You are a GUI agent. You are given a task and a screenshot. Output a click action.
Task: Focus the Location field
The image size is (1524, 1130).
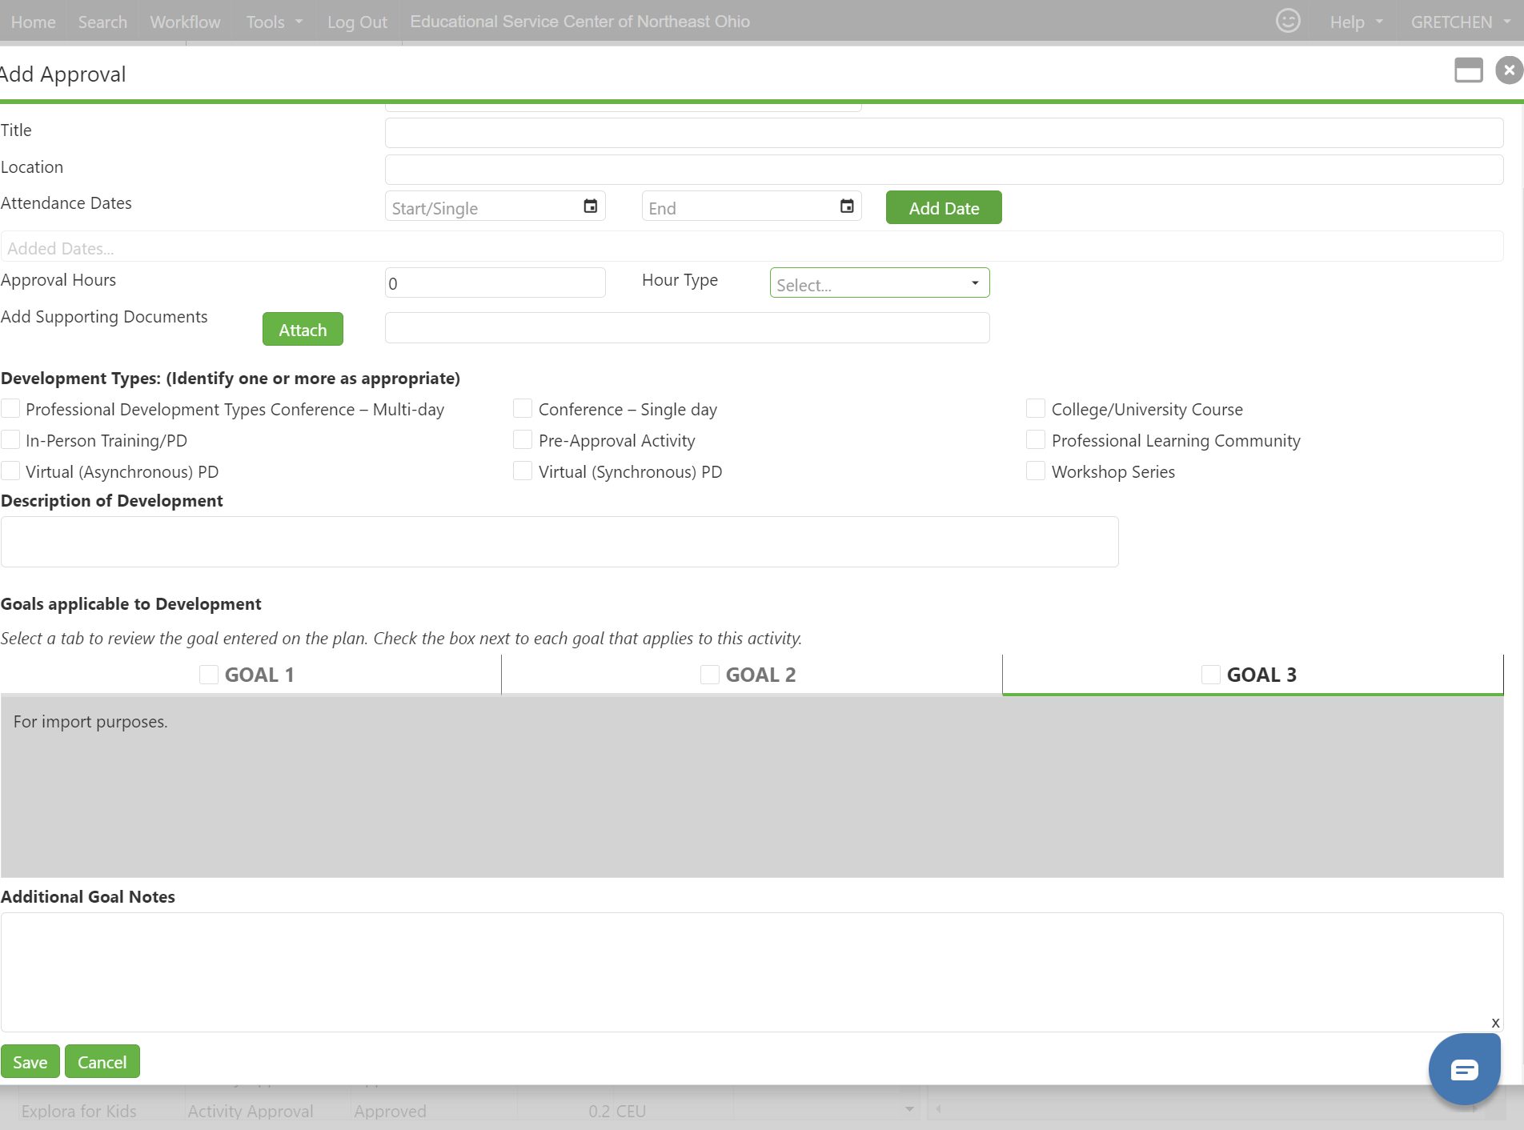point(944,170)
